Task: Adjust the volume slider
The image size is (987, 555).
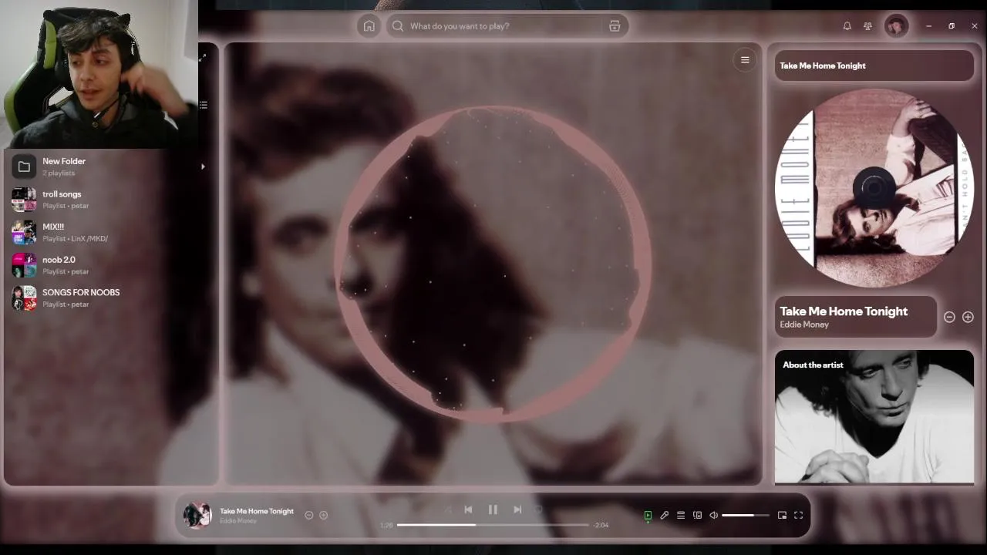Action: pyautogui.click(x=746, y=515)
